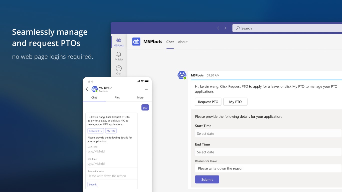Tap the '8:14' clock on phone status bar
The image size is (342, 192).
tap(91, 81)
